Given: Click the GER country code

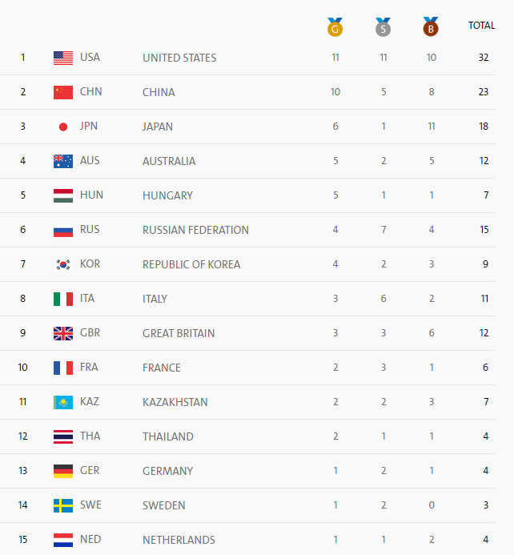Looking at the screenshot, I should [x=90, y=470].
